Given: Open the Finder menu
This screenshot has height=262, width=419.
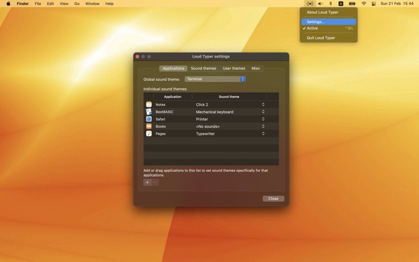Looking at the screenshot, I should 23,4.
